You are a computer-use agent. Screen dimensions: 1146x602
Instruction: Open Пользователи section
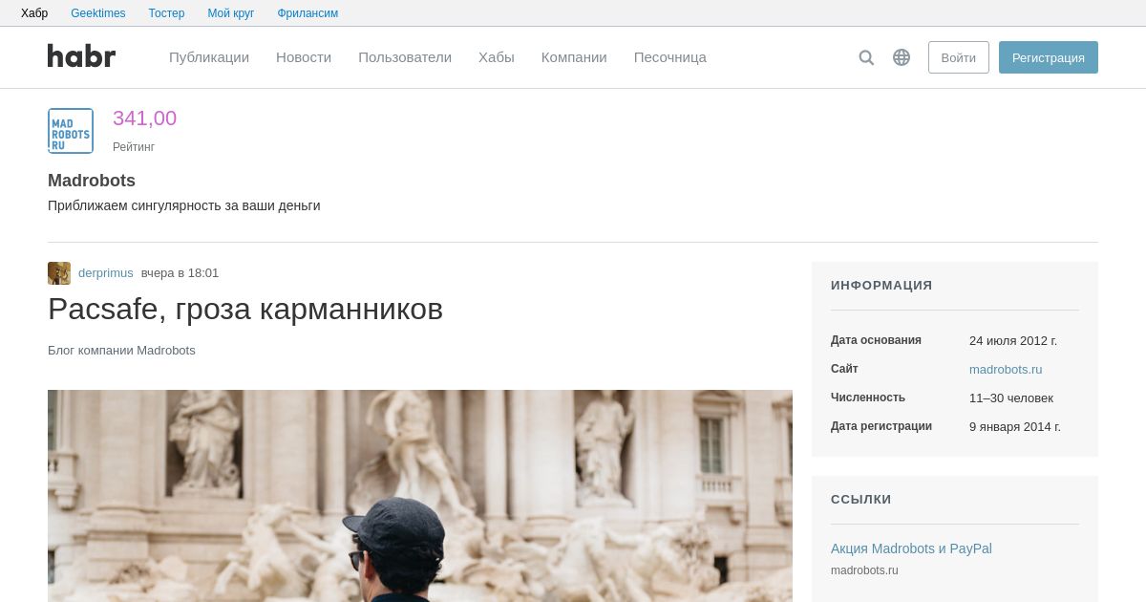coord(405,57)
